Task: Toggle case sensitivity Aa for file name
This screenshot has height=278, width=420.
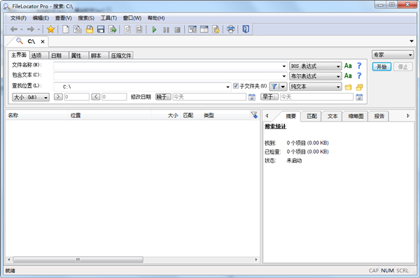Action: [x=348, y=66]
